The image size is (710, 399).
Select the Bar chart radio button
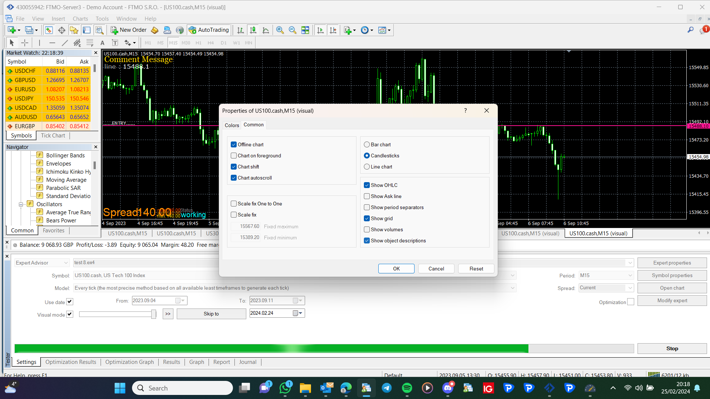[x=367, y=144]
